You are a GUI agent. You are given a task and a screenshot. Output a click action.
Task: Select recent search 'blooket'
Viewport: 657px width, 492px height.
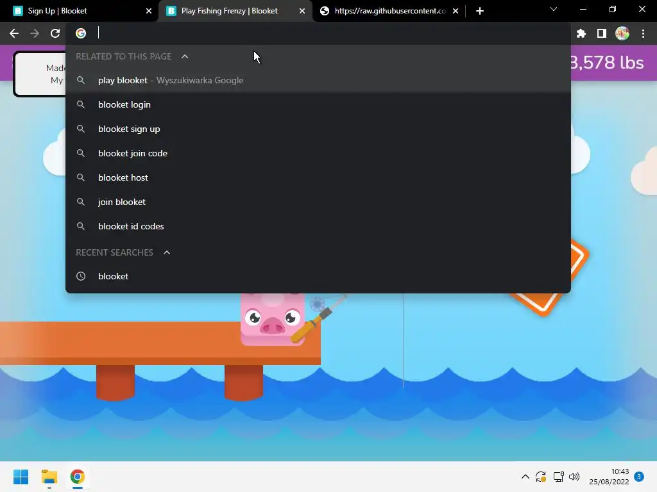(x=318, y=276)
